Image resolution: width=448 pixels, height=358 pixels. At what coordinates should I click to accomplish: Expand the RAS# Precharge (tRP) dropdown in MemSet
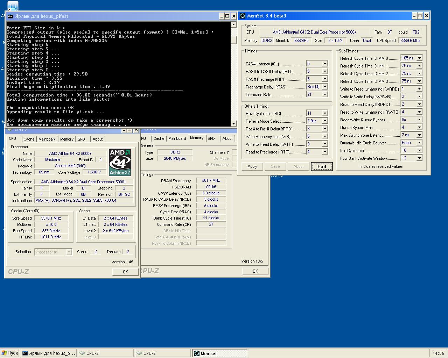pos(325,79)
